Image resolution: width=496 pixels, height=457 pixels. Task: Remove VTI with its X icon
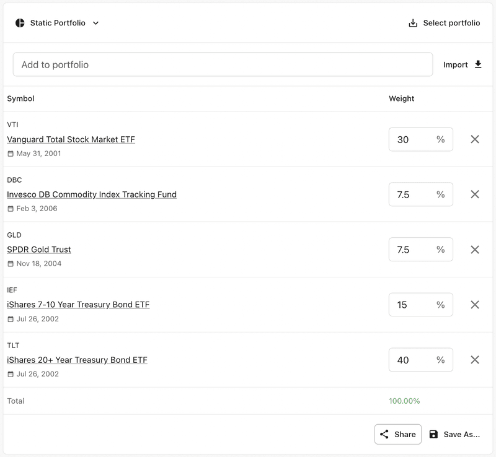point(475,139)
